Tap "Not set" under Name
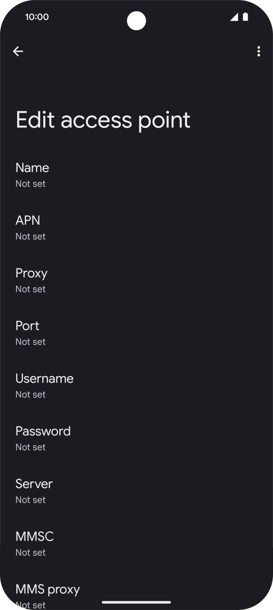This screenshot has width=273, height=610. pos(31,184)
